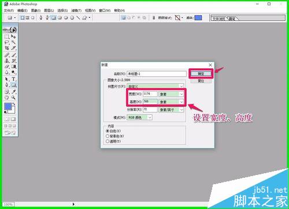Image resolution: width=289 pixels, height=209 pixels.
Task: Click the Jump to ImageReady icon
Action: pos(10,133)
